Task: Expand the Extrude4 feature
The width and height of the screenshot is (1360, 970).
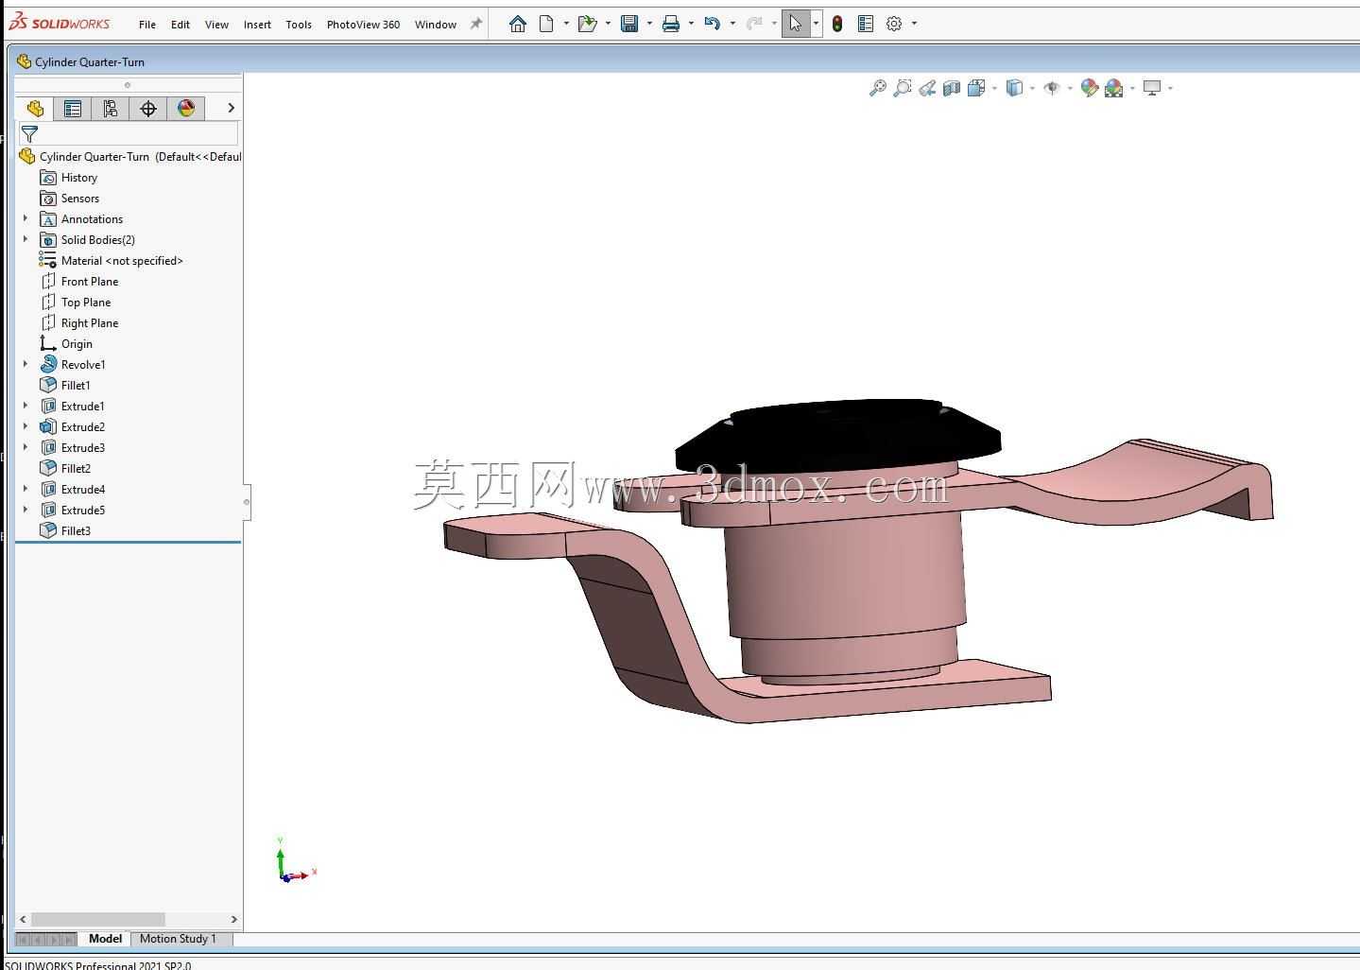Action: (x=26, y=490)
